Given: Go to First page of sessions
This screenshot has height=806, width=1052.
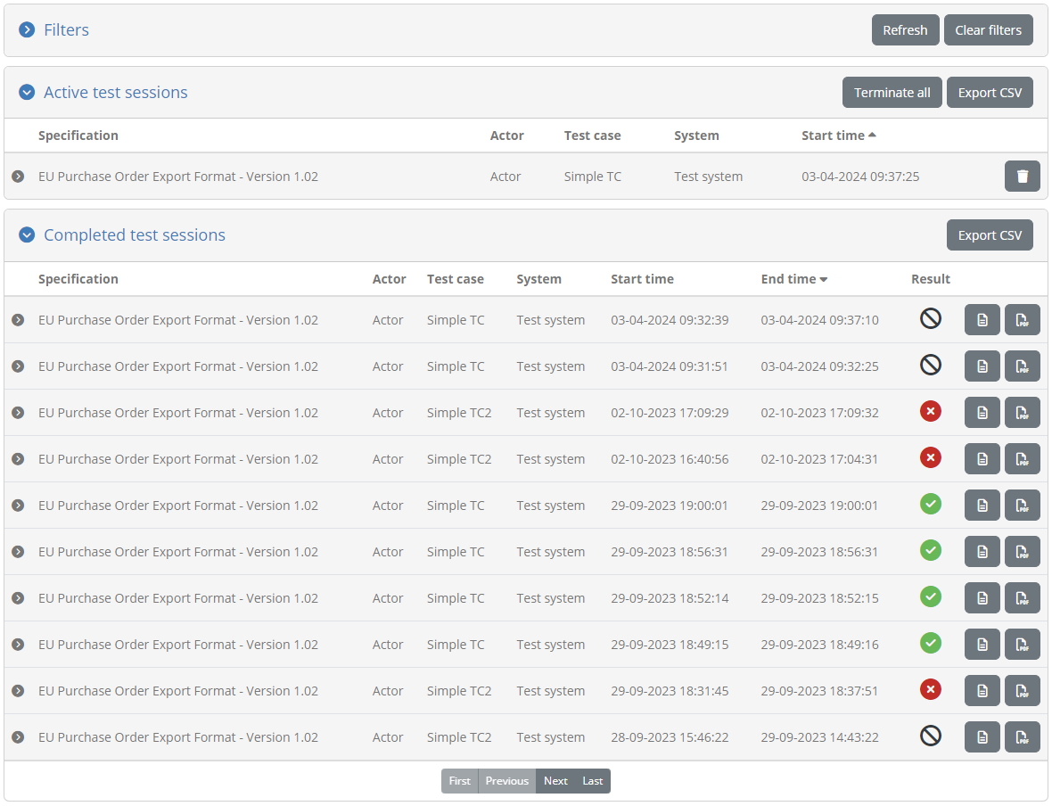Looking at the screenshot, I should click(x=459, y=781).
